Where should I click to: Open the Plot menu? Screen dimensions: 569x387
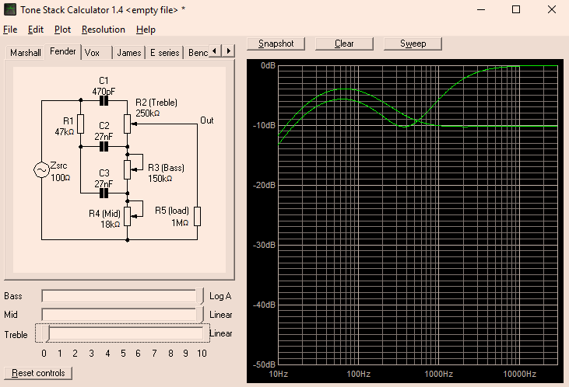pyautogui.click(x=62, y=30)
